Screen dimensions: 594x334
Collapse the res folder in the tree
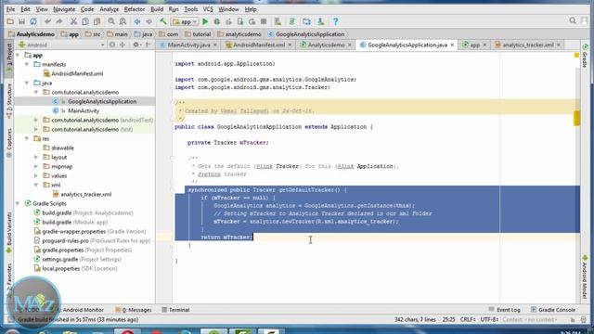click(27, 138)
